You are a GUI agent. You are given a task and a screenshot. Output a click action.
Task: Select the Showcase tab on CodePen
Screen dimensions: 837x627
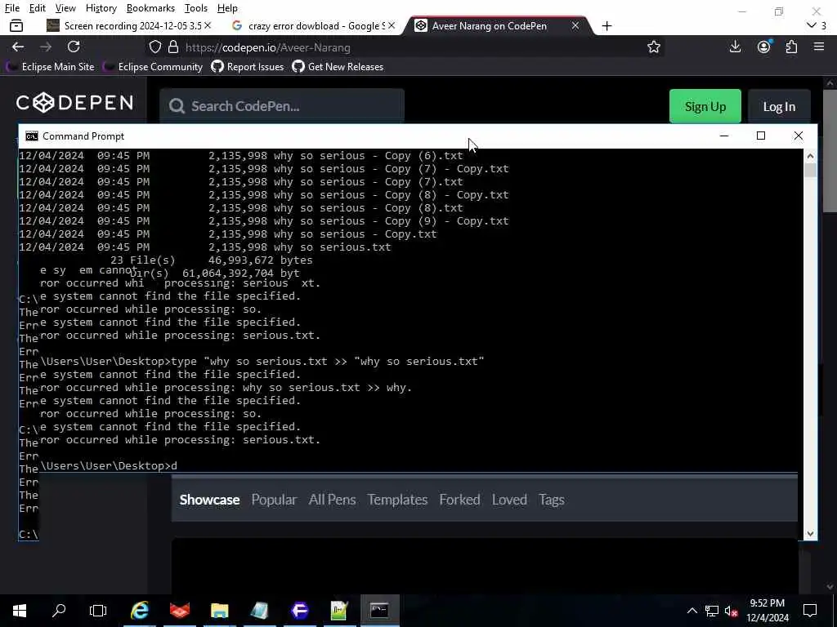(209, 500)
